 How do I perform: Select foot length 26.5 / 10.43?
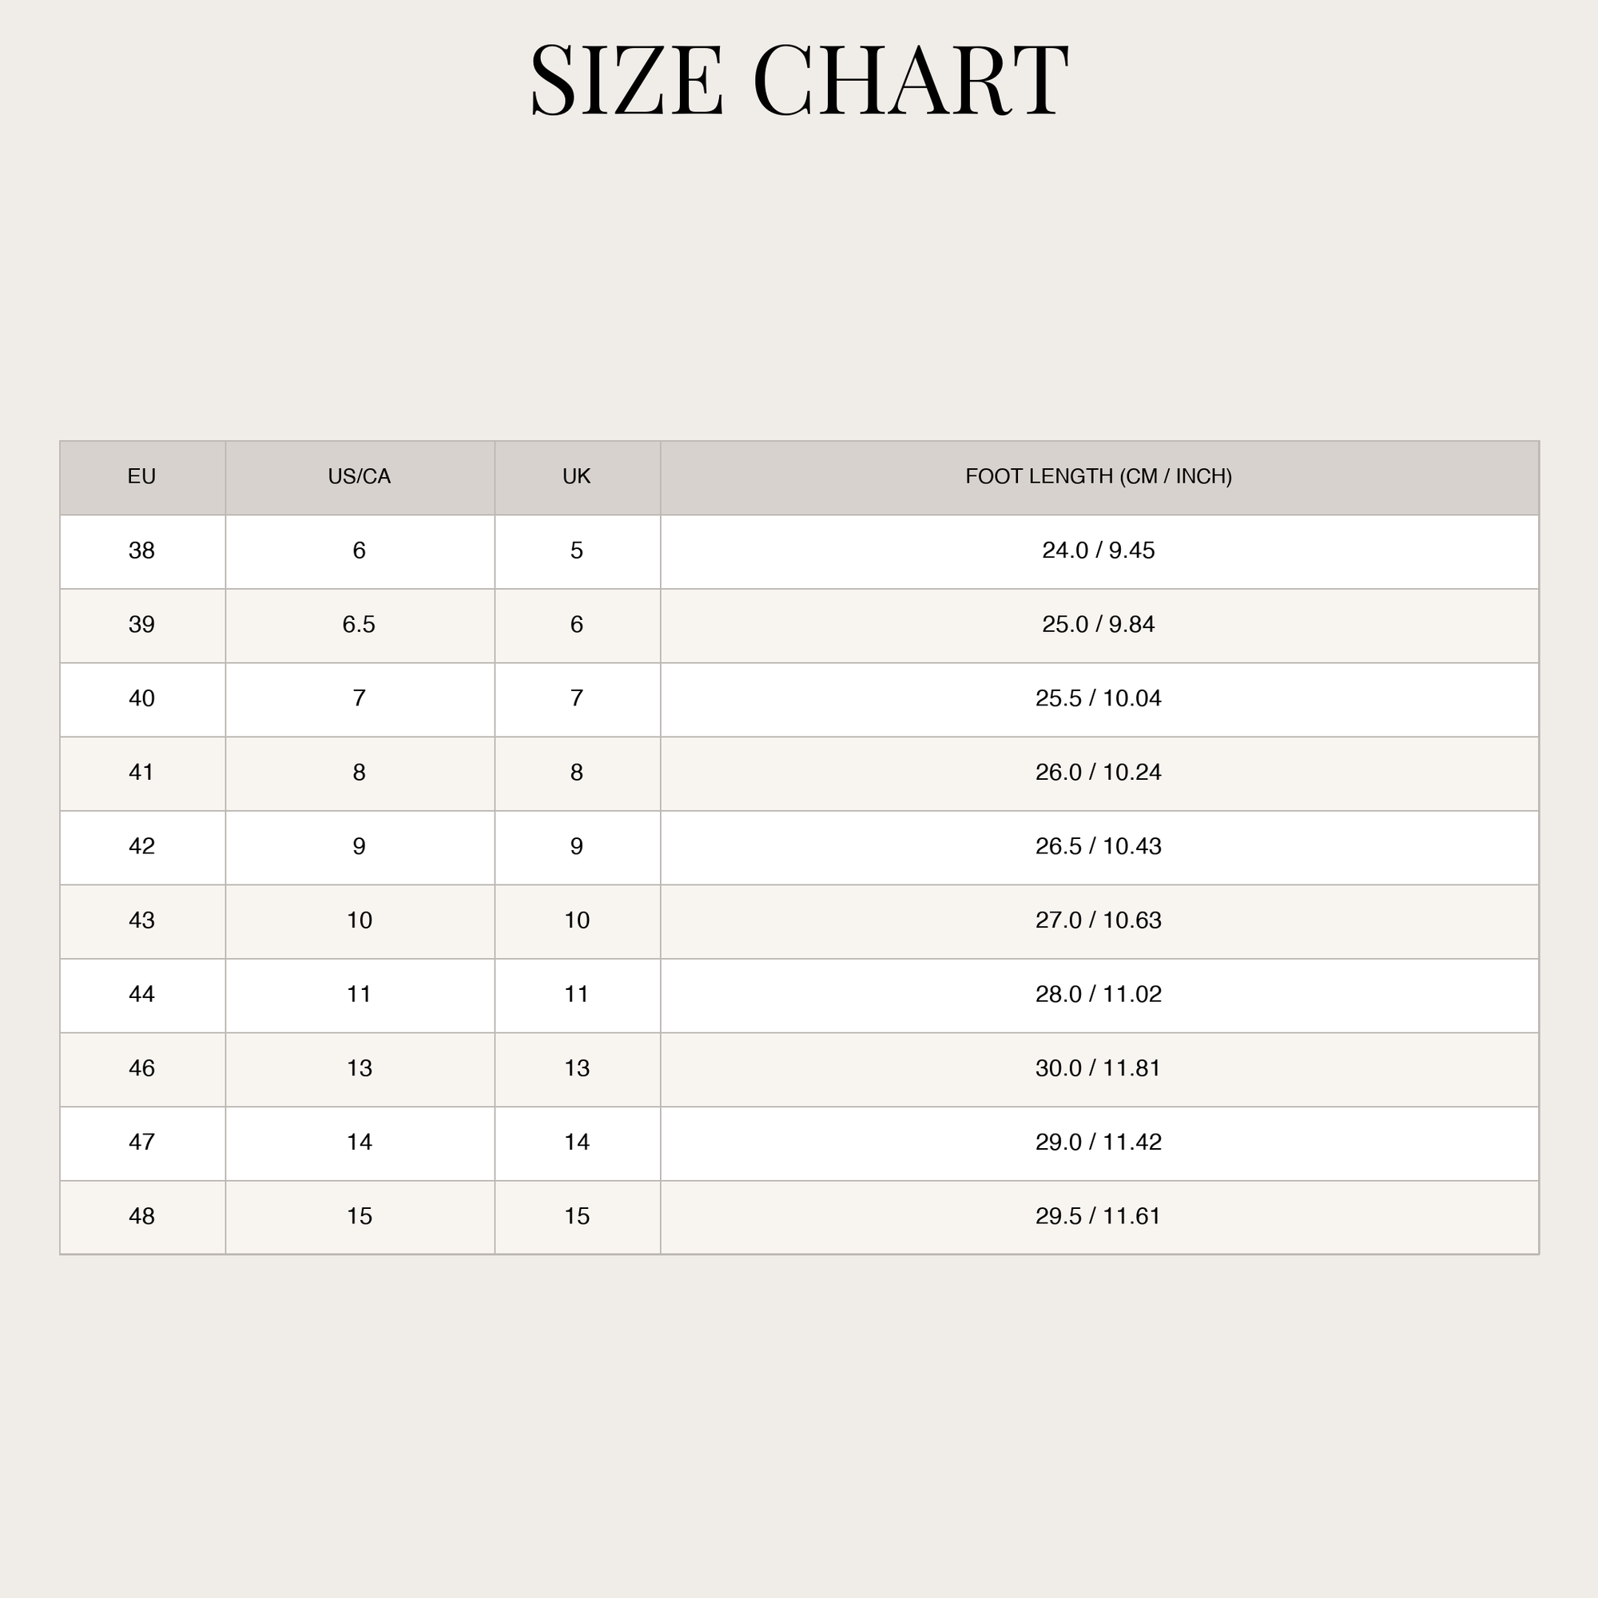tap(1099, 847)
